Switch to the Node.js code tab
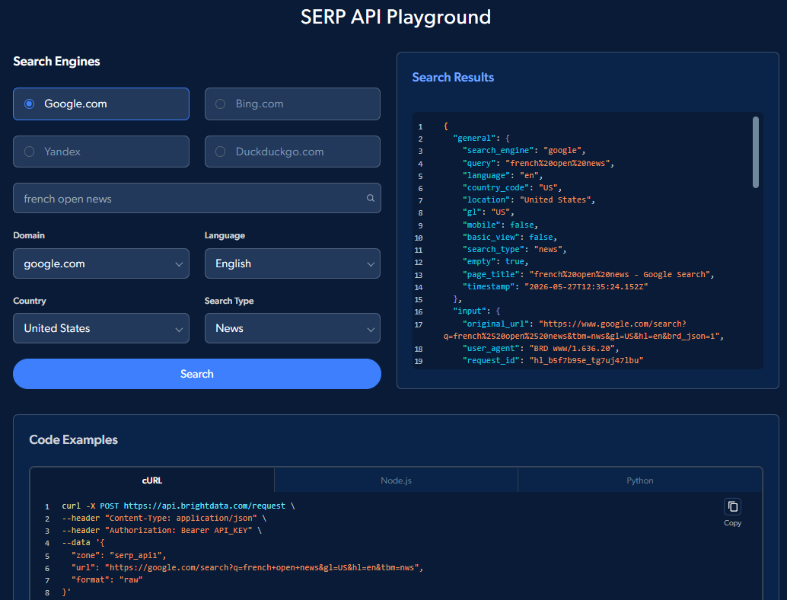Screen dimensions: 787x600 [396, 480]
